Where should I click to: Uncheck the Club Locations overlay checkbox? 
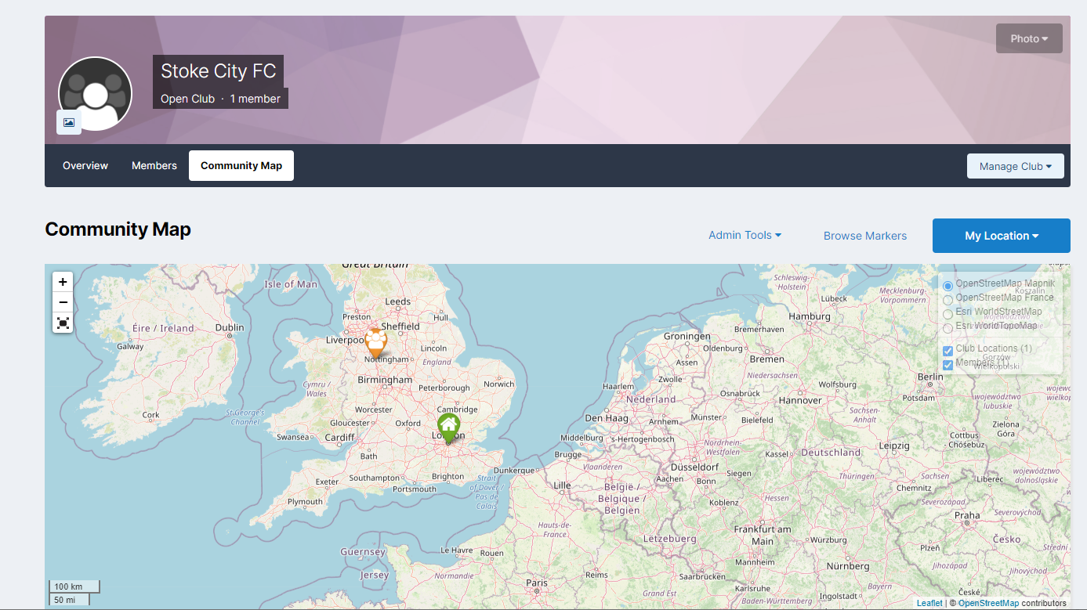(x=948, y=351)
